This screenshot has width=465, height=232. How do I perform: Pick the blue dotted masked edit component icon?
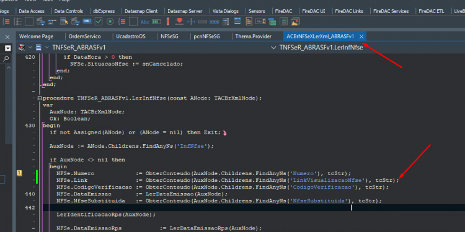pos(214,22)
